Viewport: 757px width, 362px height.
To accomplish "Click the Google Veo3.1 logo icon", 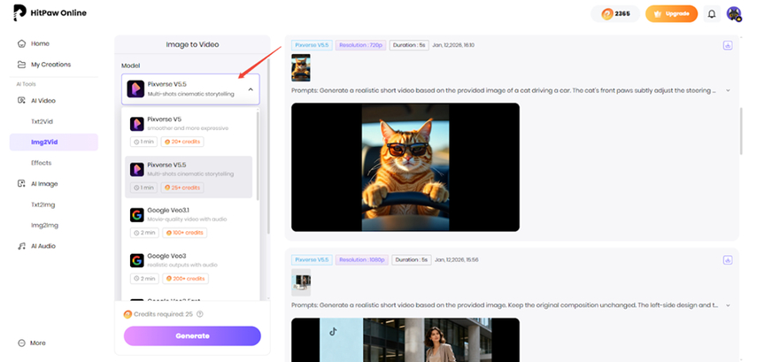I will coord(137,215).
